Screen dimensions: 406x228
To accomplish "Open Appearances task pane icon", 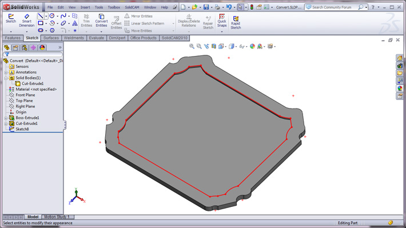I will click(x=400, y=88).
